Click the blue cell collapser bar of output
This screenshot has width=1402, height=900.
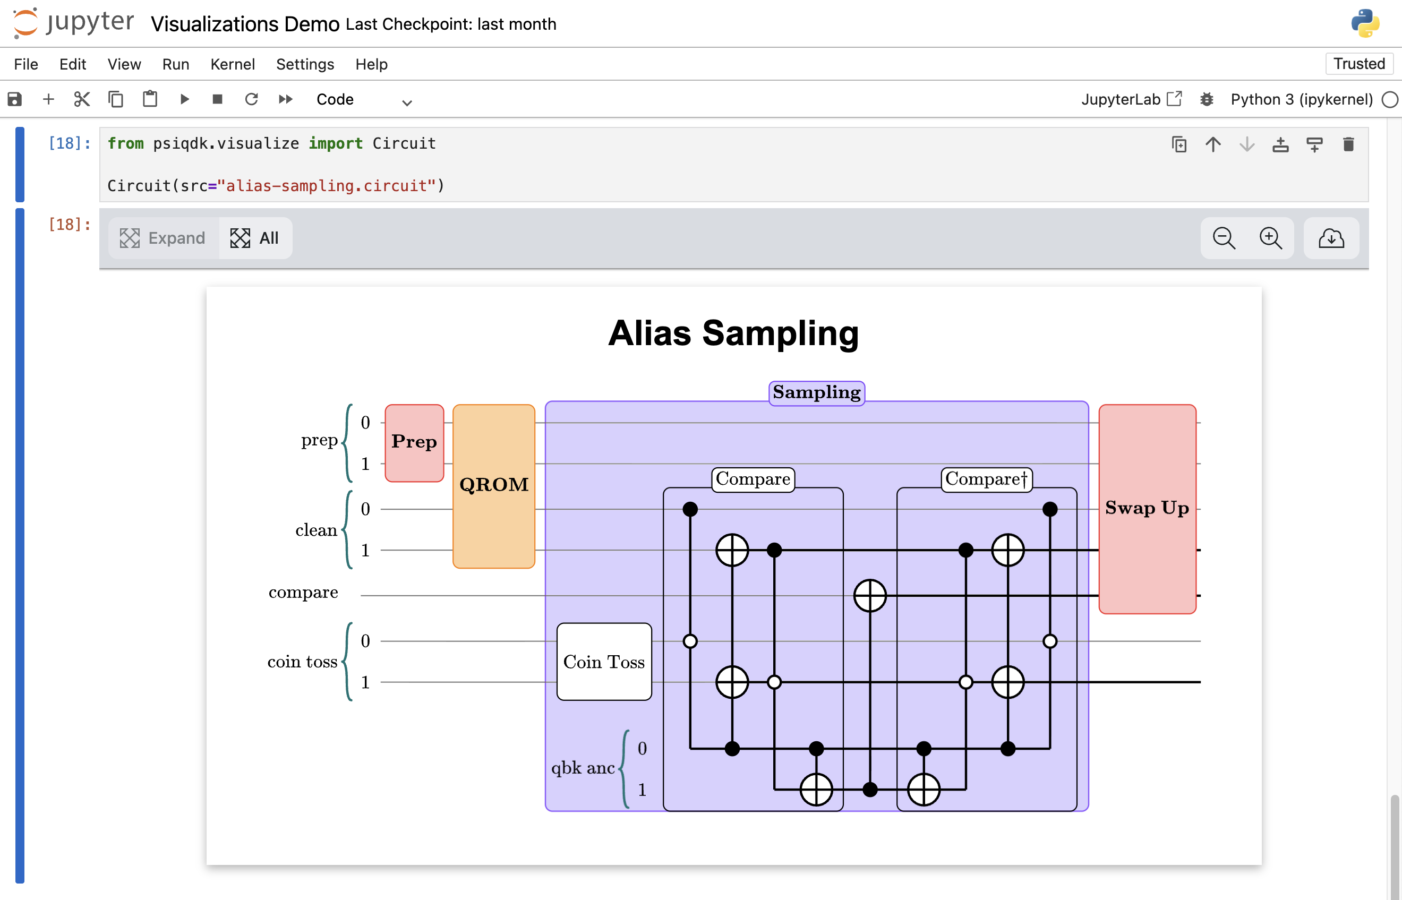click(20, 545)
